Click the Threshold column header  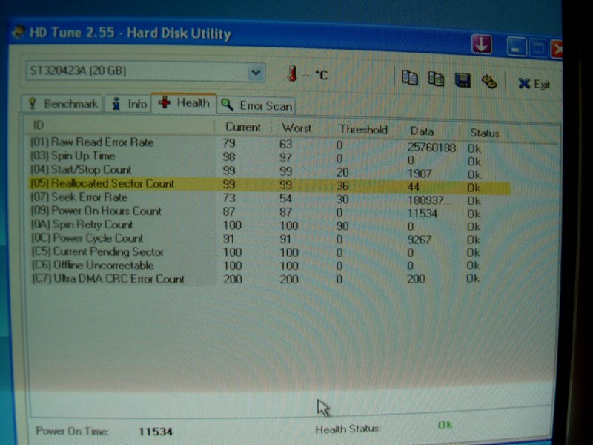(363, 130)
